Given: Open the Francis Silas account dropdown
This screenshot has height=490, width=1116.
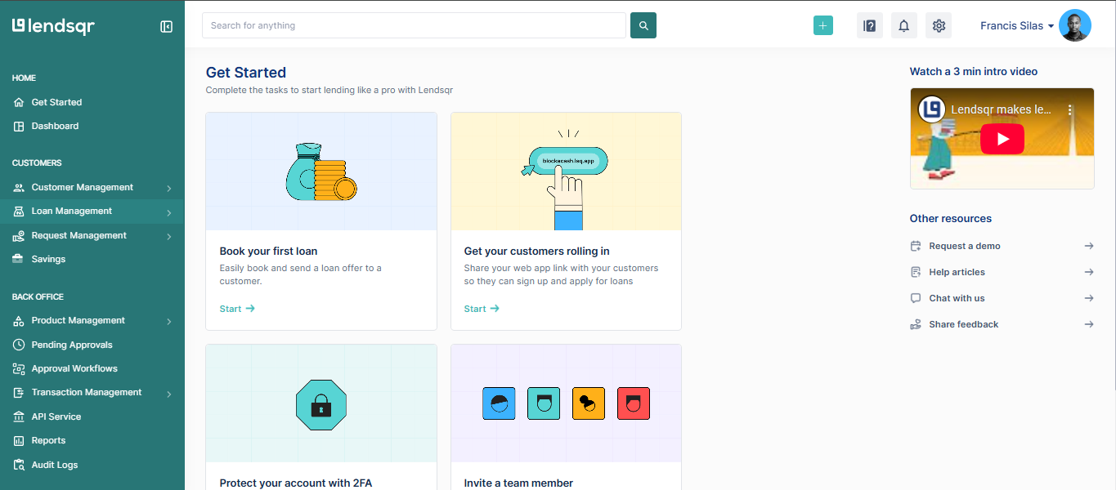Looking at the screenshot, I should point(1016,25).
